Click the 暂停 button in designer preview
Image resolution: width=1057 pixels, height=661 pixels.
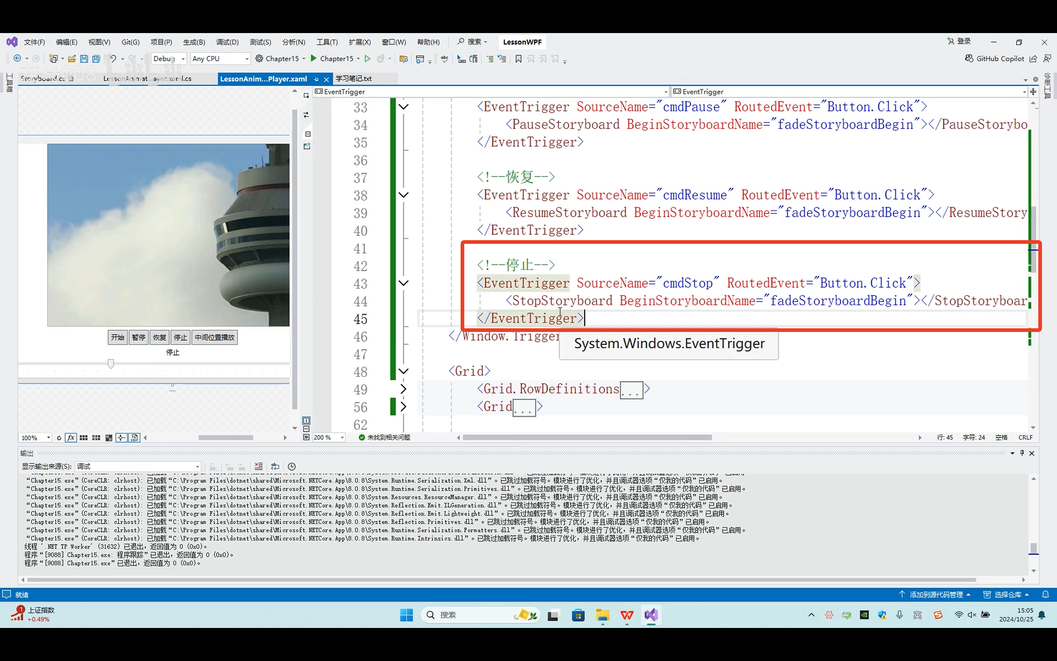(x=138, y=337)
